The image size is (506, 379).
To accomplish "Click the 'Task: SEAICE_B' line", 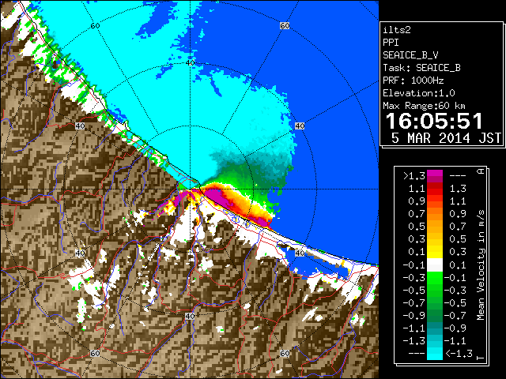I will [x=421, y=68].
